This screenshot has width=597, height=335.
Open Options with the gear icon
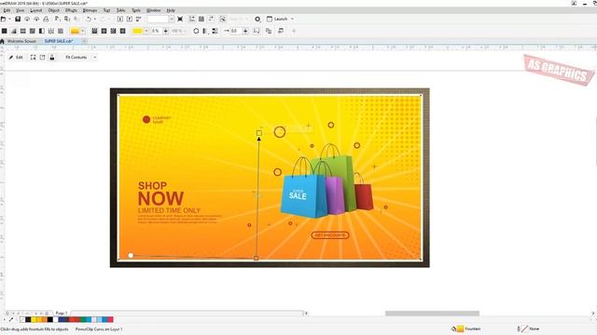[x=257, y=19]
